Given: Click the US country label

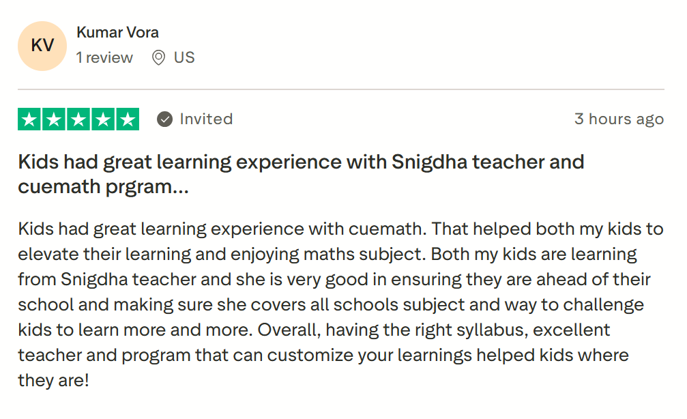Looking at the screenshot, I should [184, 58].
